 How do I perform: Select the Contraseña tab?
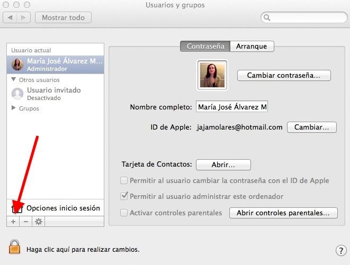coord(205,46)
